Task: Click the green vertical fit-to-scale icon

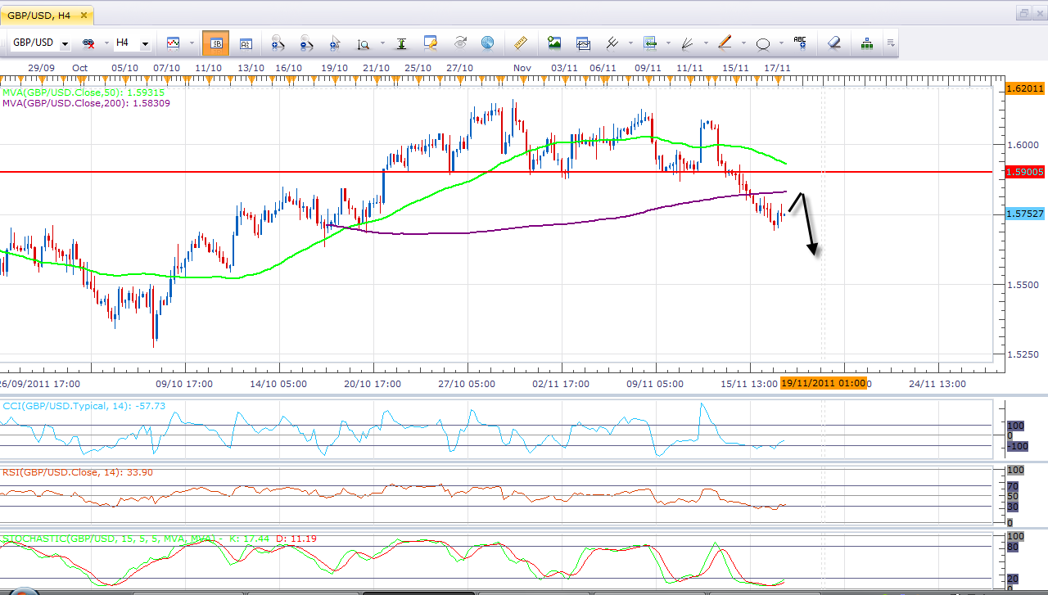Action: coord(401,43)
